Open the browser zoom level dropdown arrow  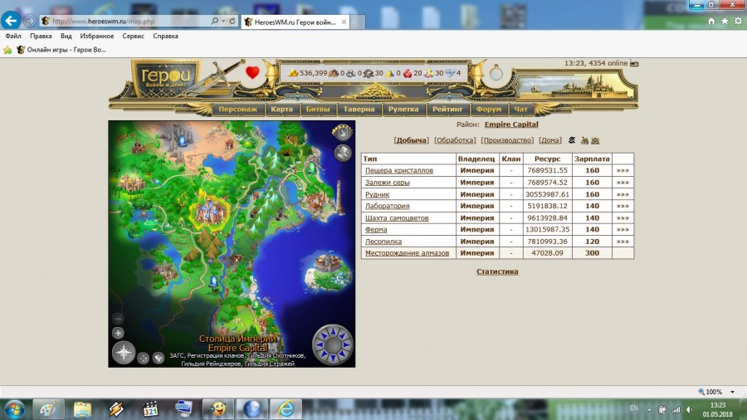click(732, 392)
